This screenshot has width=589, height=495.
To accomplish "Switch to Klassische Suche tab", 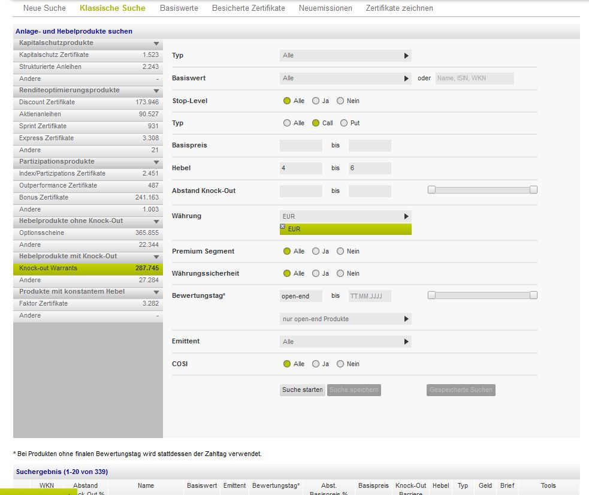I will click(x=112, y=8).
